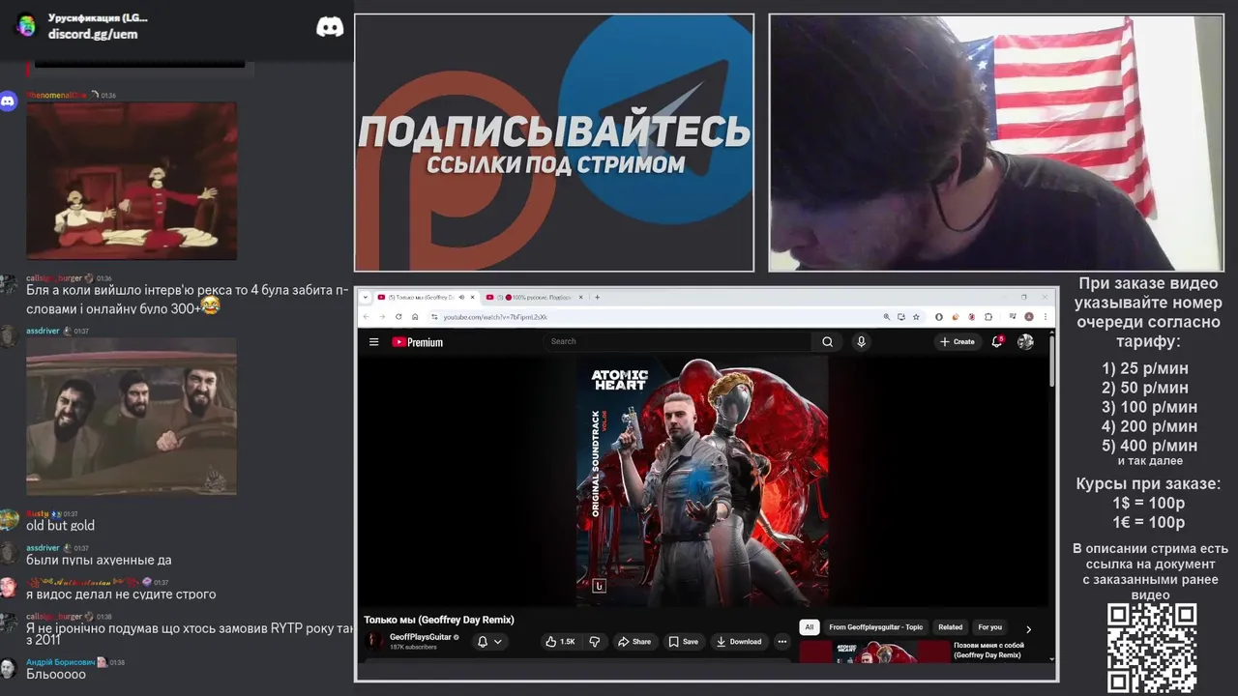
Task: Reload the YouTube page
Action: [398, 316]
